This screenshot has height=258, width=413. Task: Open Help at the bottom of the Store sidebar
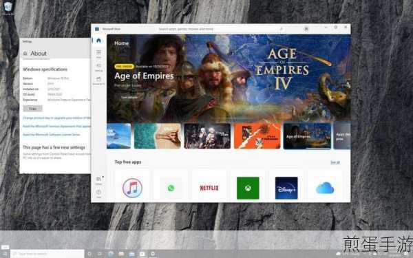pos(98,194)
